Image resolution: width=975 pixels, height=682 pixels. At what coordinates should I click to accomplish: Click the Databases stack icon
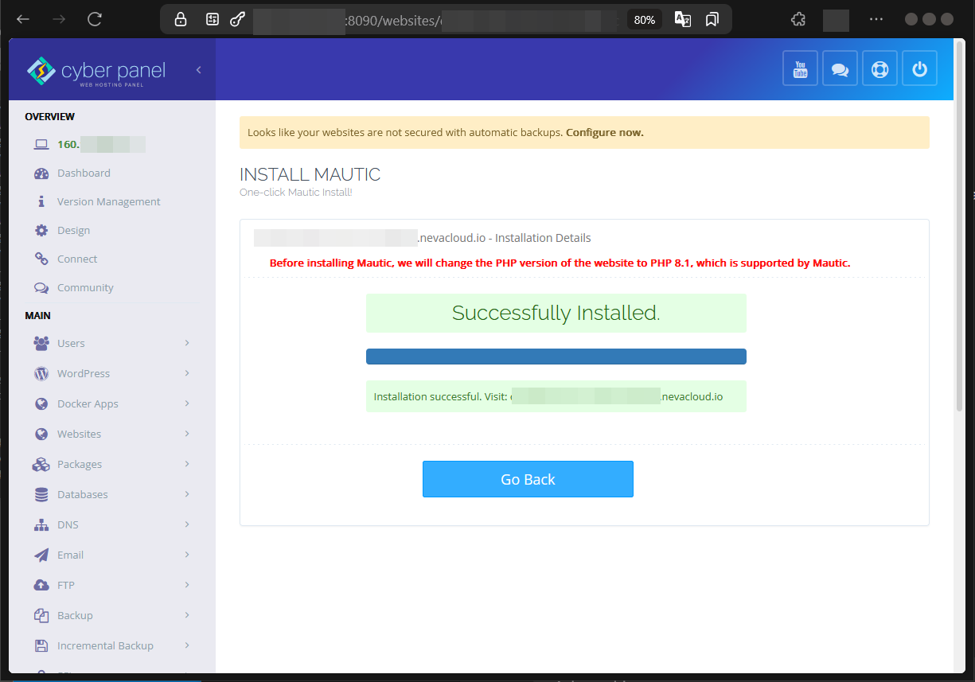point(41,495)
